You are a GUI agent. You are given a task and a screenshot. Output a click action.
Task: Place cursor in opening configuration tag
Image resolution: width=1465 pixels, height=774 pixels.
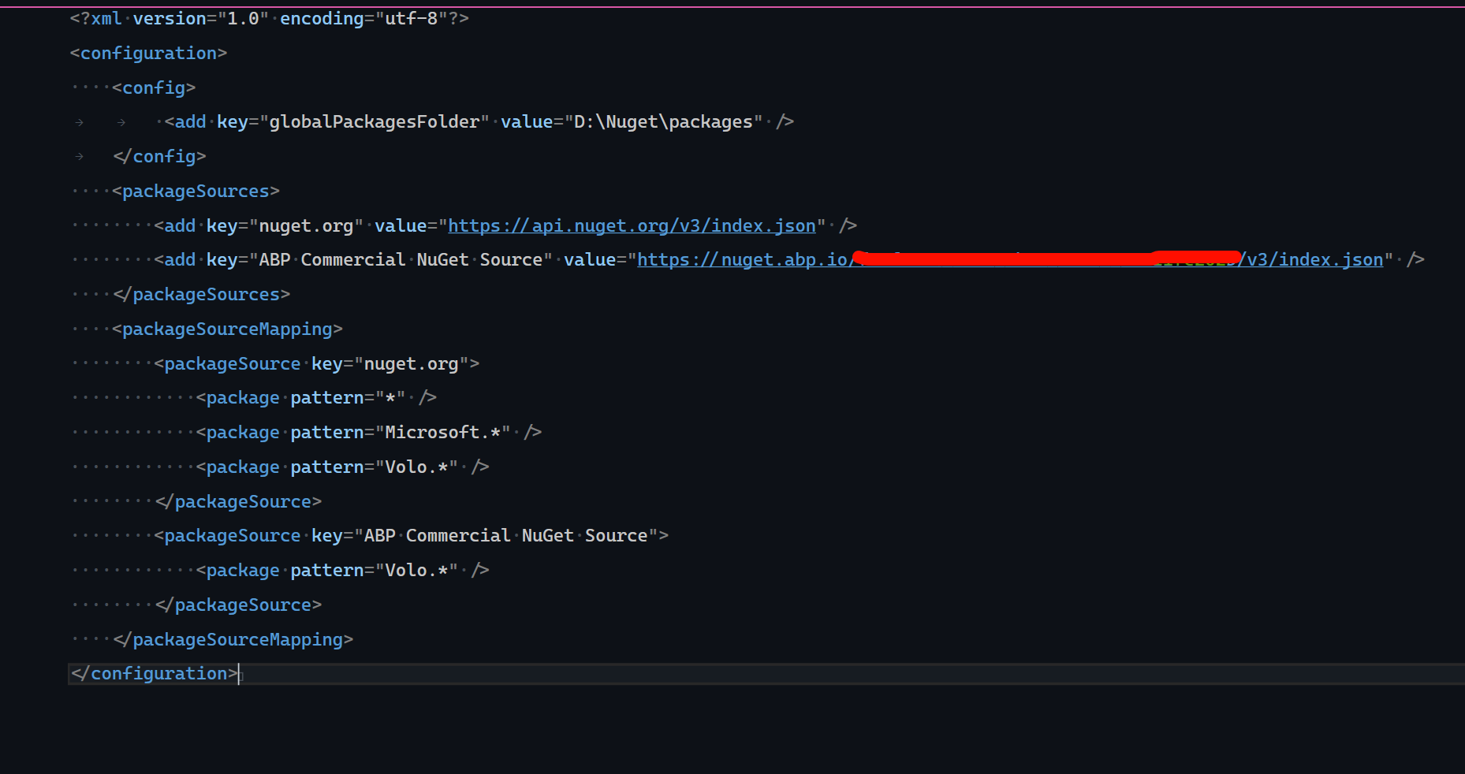pos(148,54)
